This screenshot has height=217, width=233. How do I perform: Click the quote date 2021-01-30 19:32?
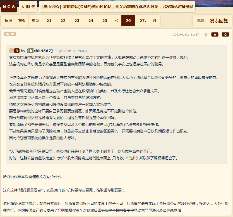73,51
